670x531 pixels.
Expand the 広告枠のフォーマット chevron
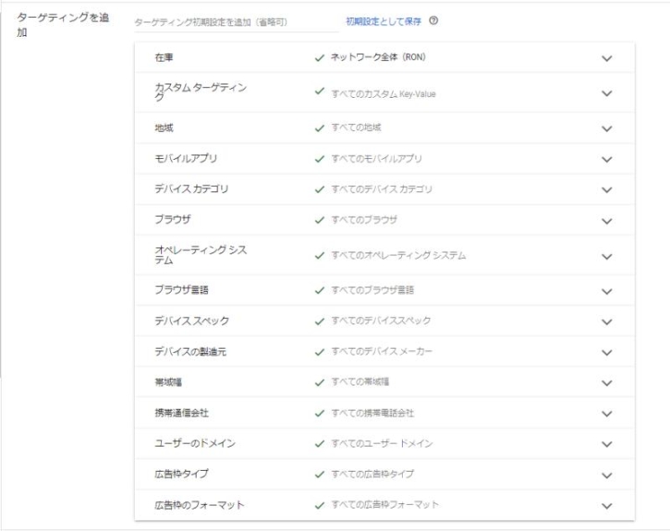(x=607, y=505)
